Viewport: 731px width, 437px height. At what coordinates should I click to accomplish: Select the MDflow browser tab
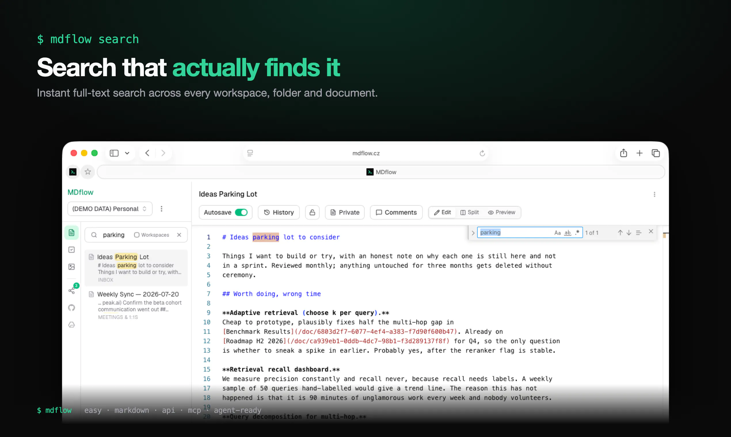[x=381, y=172]
